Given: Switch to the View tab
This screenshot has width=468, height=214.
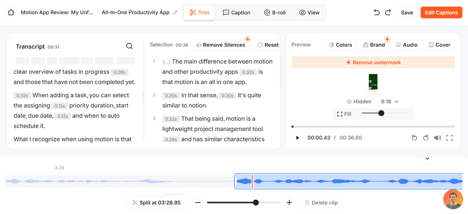Looking at the screenshot, I should click(x=310, y=12).
